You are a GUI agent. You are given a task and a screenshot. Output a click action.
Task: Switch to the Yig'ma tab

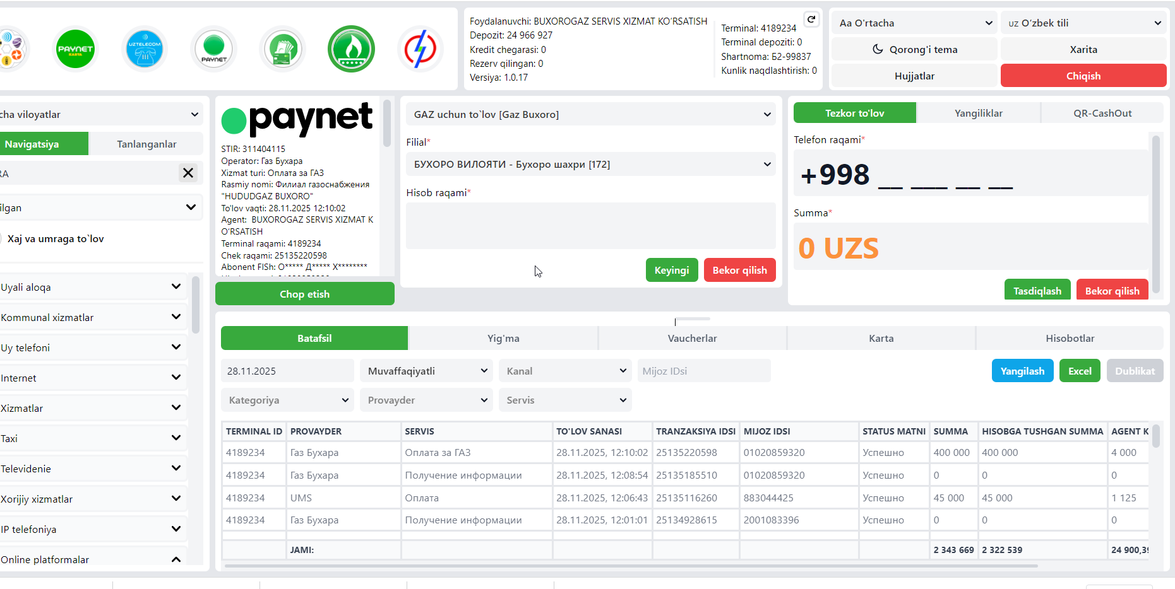point(503,338)
